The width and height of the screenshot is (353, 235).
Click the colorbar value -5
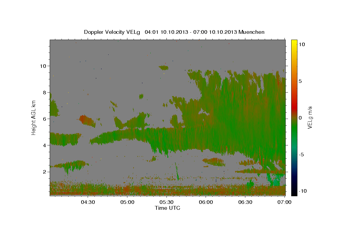click(x=302, y=155)
